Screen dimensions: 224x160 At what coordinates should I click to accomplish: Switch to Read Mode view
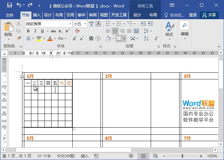pos(131,156)
